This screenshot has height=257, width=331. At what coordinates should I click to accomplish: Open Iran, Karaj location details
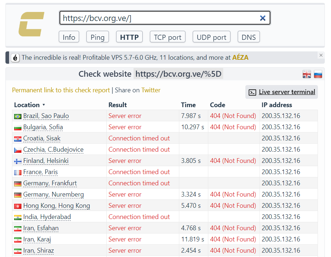coord(37,239)
